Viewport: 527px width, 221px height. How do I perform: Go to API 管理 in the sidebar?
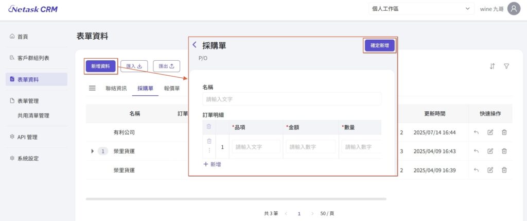[x=30, y=137]
